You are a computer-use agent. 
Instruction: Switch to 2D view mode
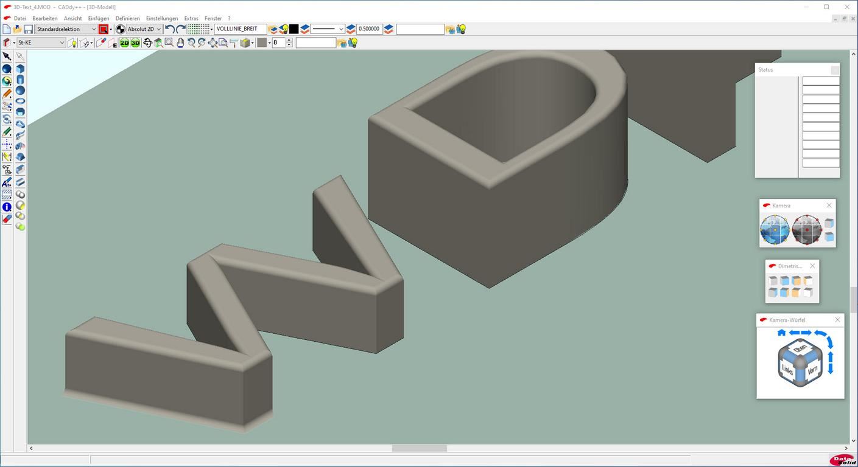pyautogui.click(x=124, y=43)
